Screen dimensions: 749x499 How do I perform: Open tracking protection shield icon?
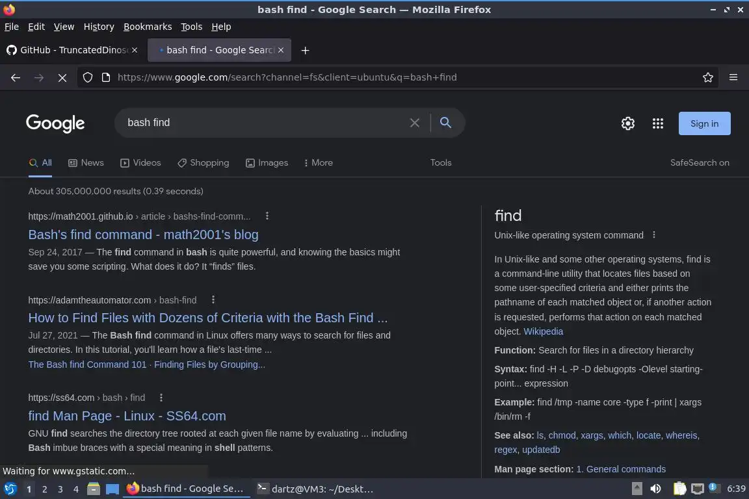[87, 77]
